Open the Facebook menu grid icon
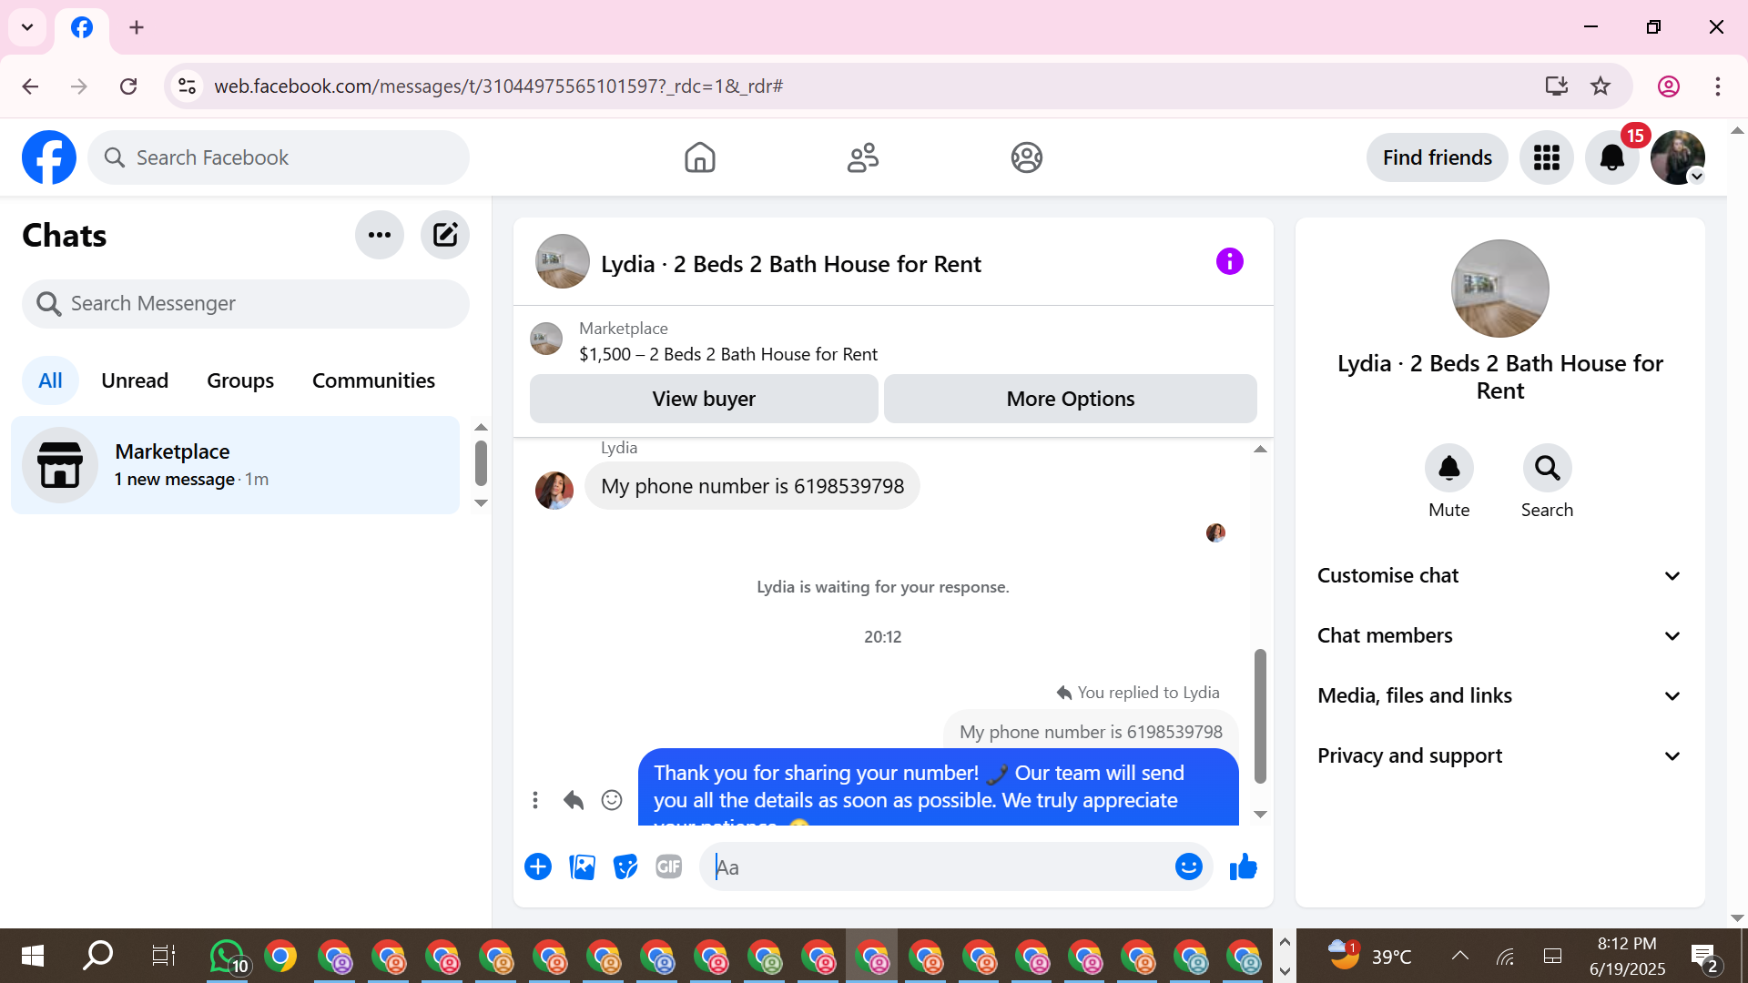The height and width of the screenshot is (983, 1748). [1547, 157]
